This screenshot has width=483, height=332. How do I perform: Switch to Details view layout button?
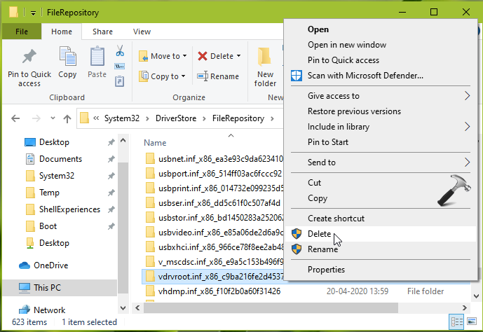click(x=456, y=321)
